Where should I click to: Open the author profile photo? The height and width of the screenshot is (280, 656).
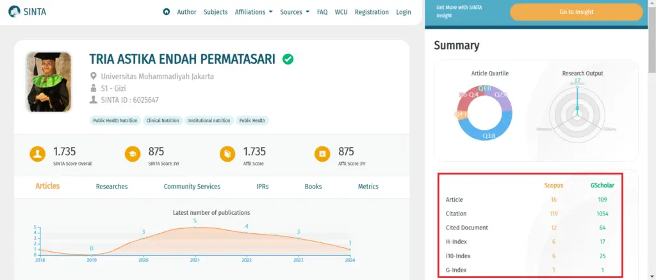click(x=49, y=82)
